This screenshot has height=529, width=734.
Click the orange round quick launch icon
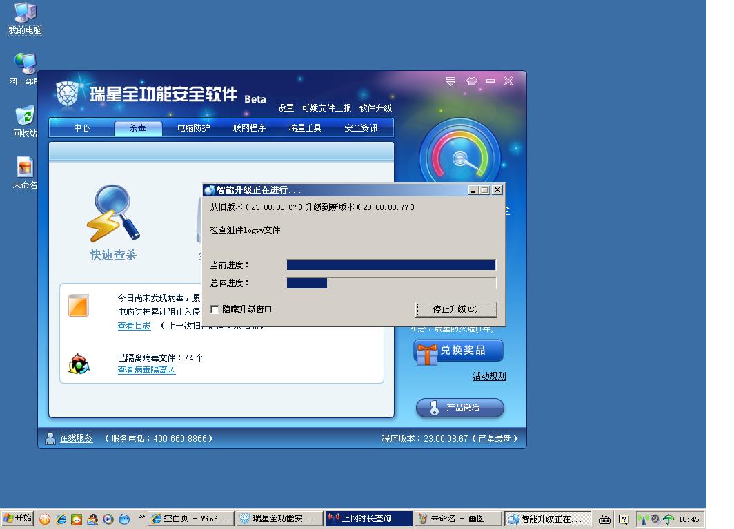pos(45,519)
